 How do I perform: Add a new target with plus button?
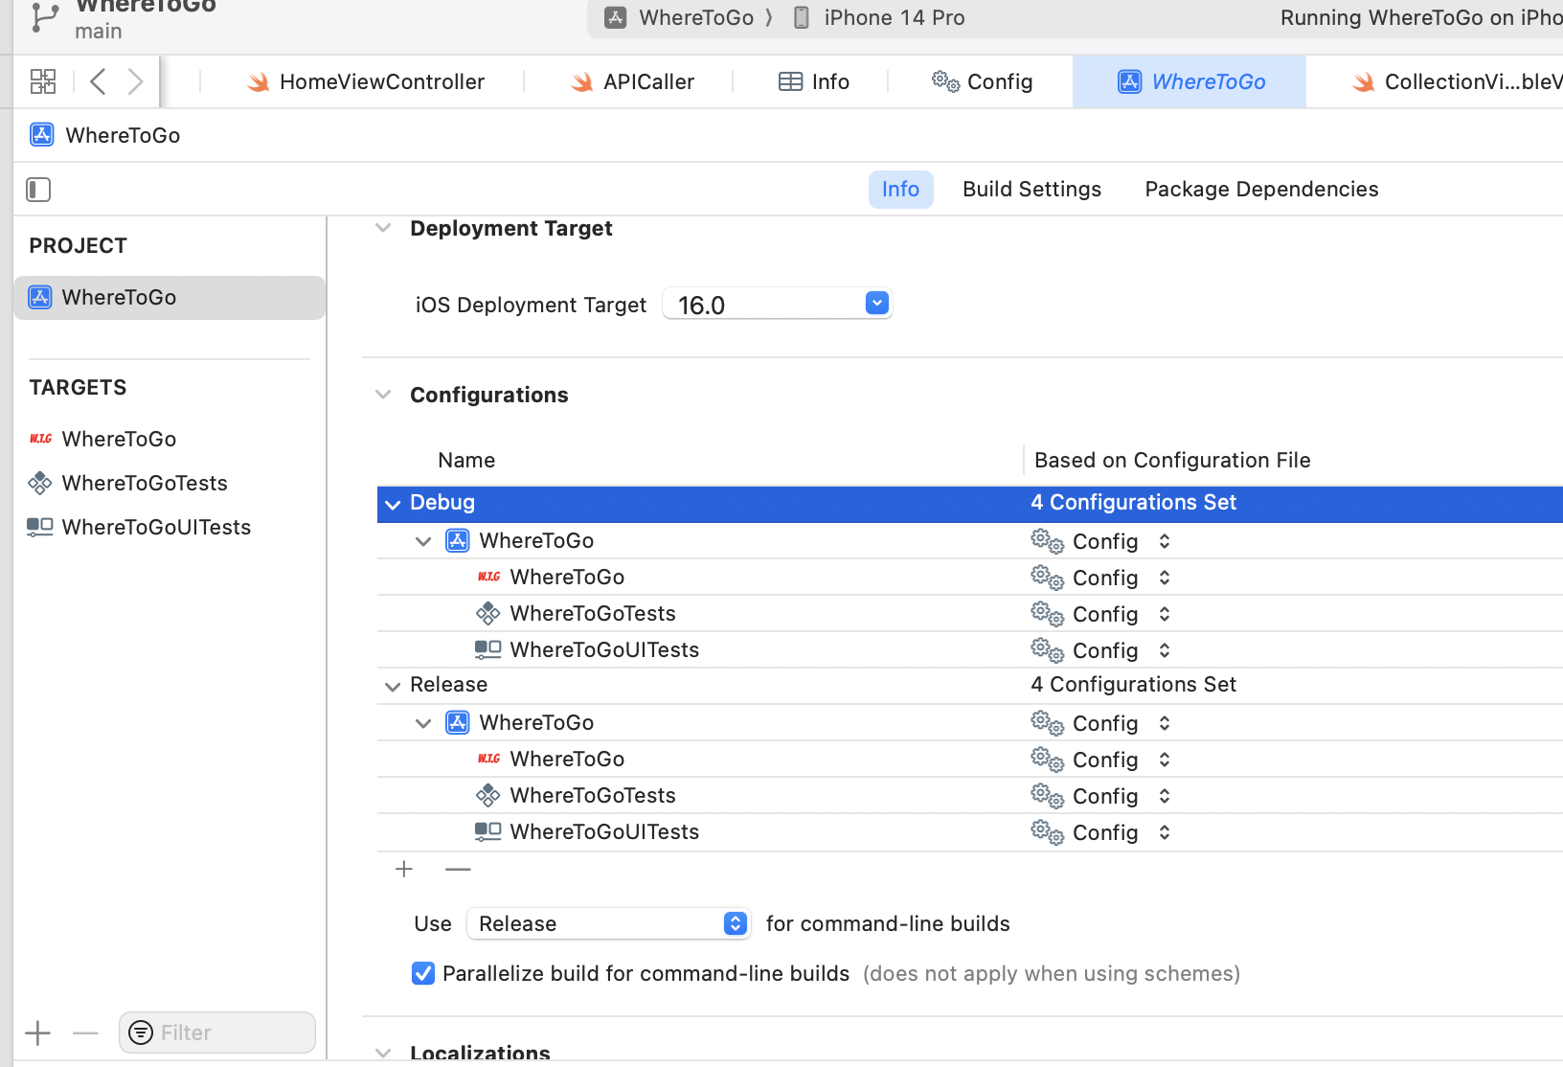click(x=37, y=1033)
